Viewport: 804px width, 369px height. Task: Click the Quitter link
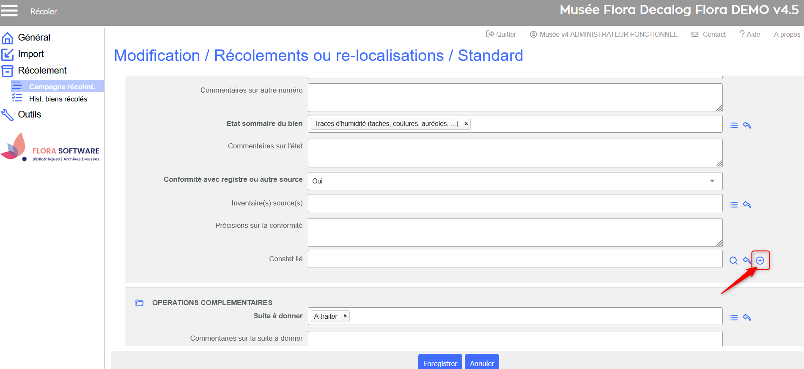(501, 34)
